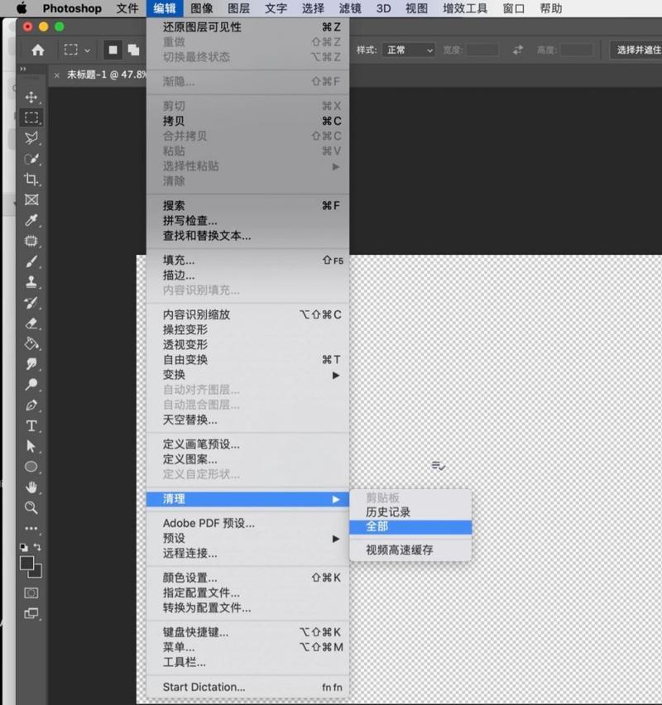Choose 还原图层可见性 from the Edit menu
Screen dimensions: 662x705
pos(248,27)
